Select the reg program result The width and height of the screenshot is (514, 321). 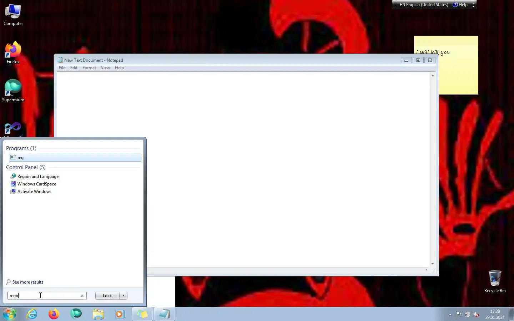(x=75, y=158)
